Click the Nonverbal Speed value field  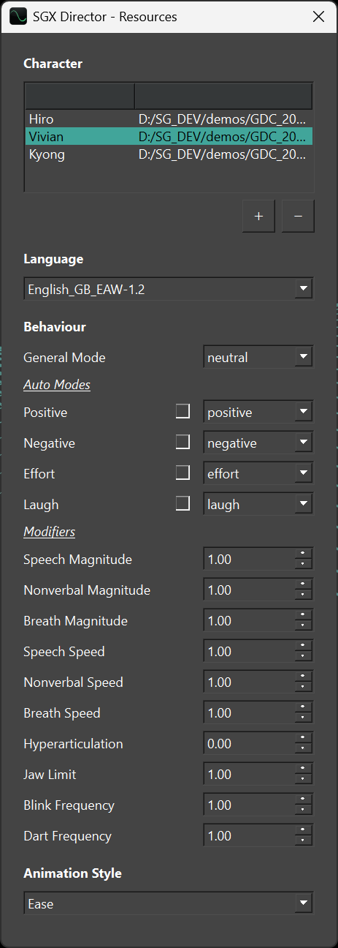tap(249, 682)
